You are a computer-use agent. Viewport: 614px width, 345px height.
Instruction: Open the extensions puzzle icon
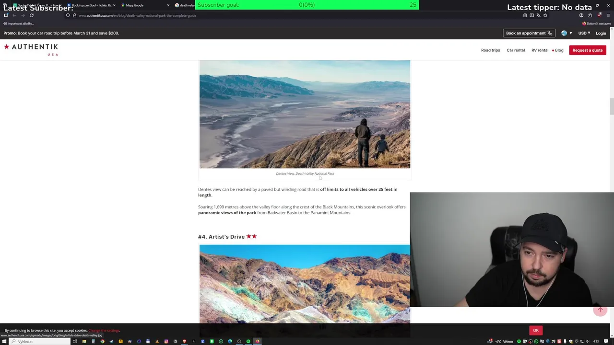[590, 15]
